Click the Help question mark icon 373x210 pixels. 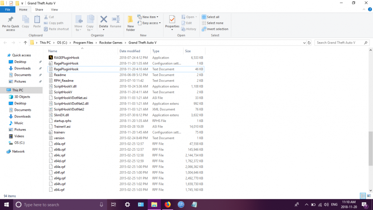pyautogui.click(x=370, y=10)
